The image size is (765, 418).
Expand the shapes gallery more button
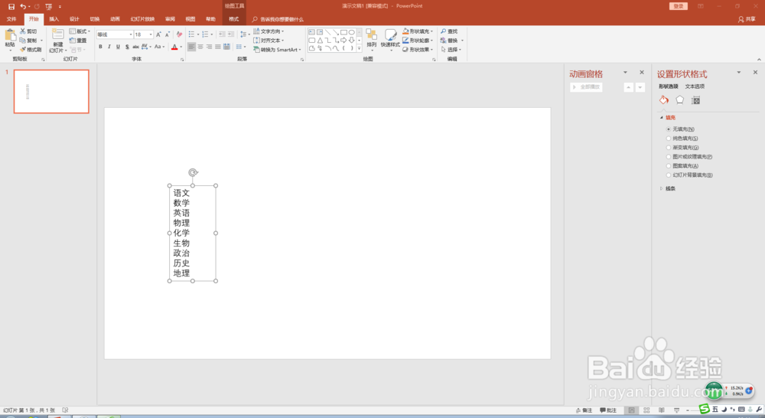click(359, 48)
